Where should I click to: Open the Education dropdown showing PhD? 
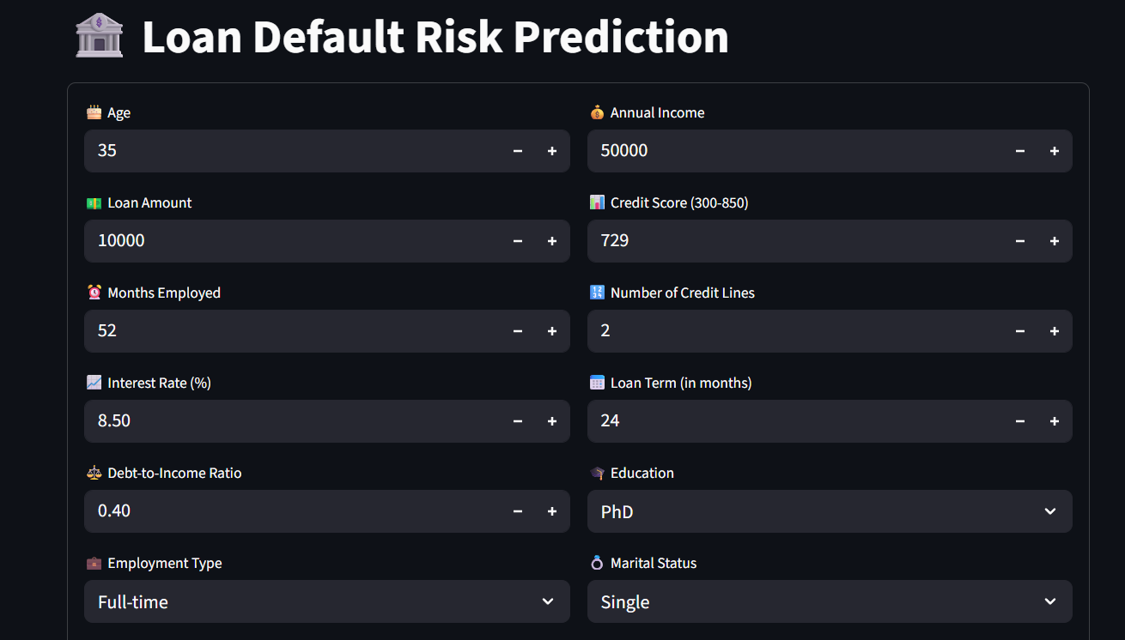829,511
